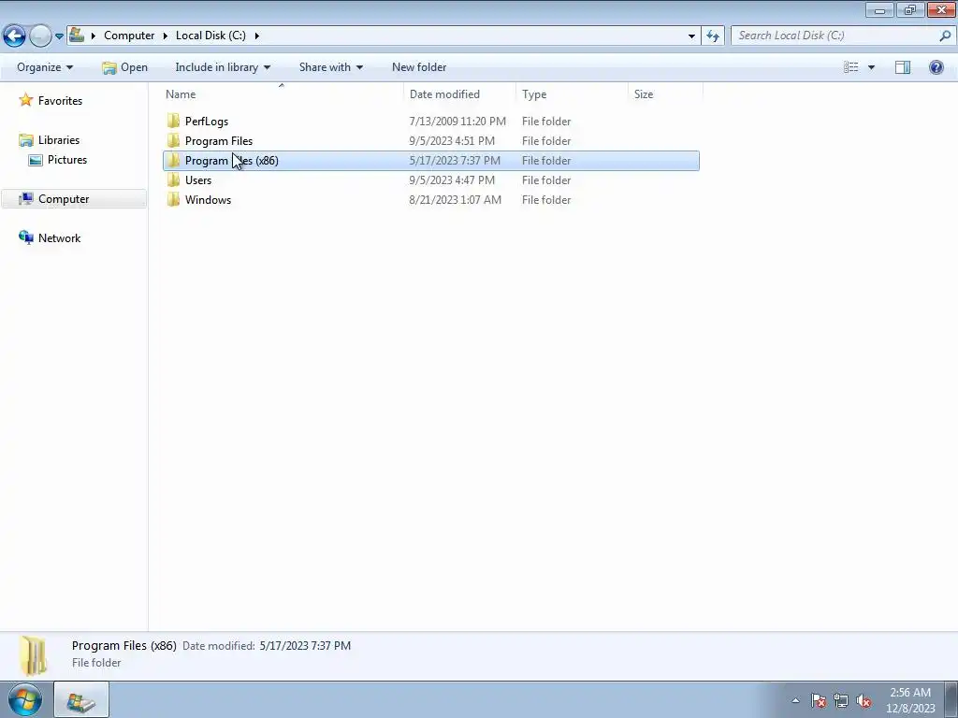Click Open in the toolbar

(125, 67)
